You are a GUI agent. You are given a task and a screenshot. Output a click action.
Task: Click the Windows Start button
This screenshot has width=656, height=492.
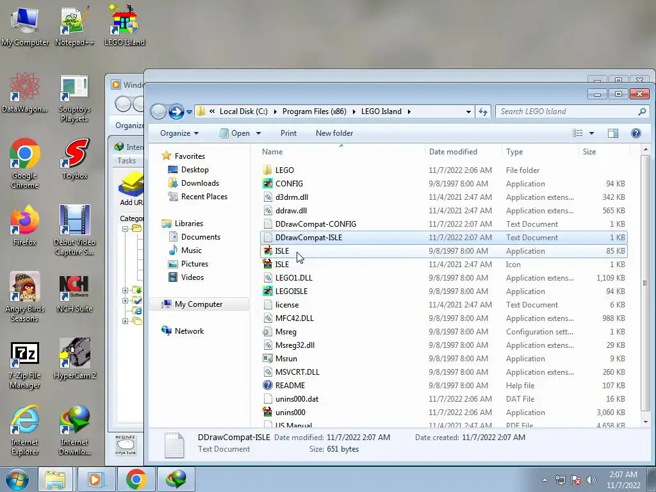pos(17,479)
